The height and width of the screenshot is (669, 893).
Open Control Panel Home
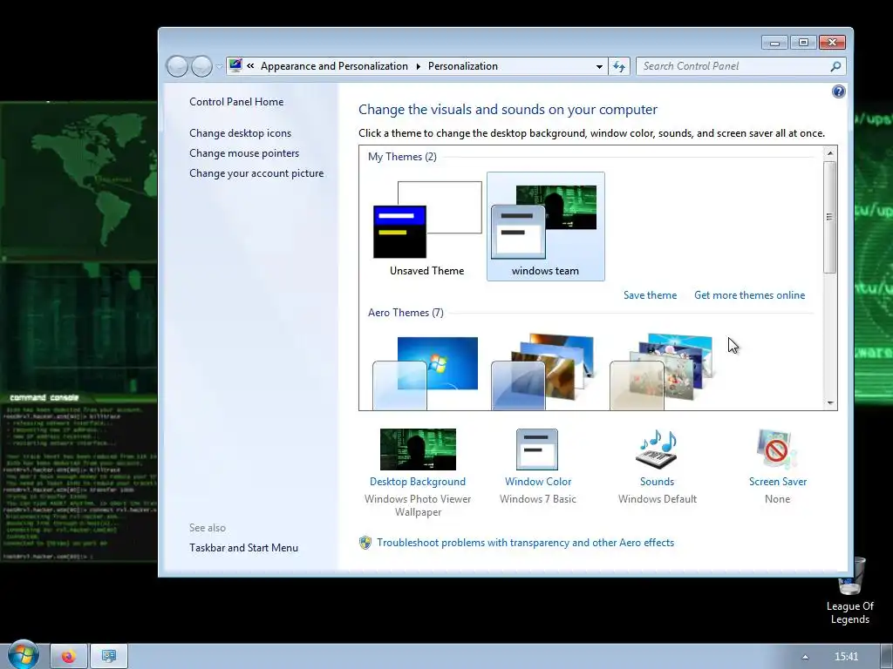(236, 102)
